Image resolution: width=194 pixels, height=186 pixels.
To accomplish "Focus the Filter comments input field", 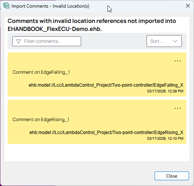I will 47,41.
